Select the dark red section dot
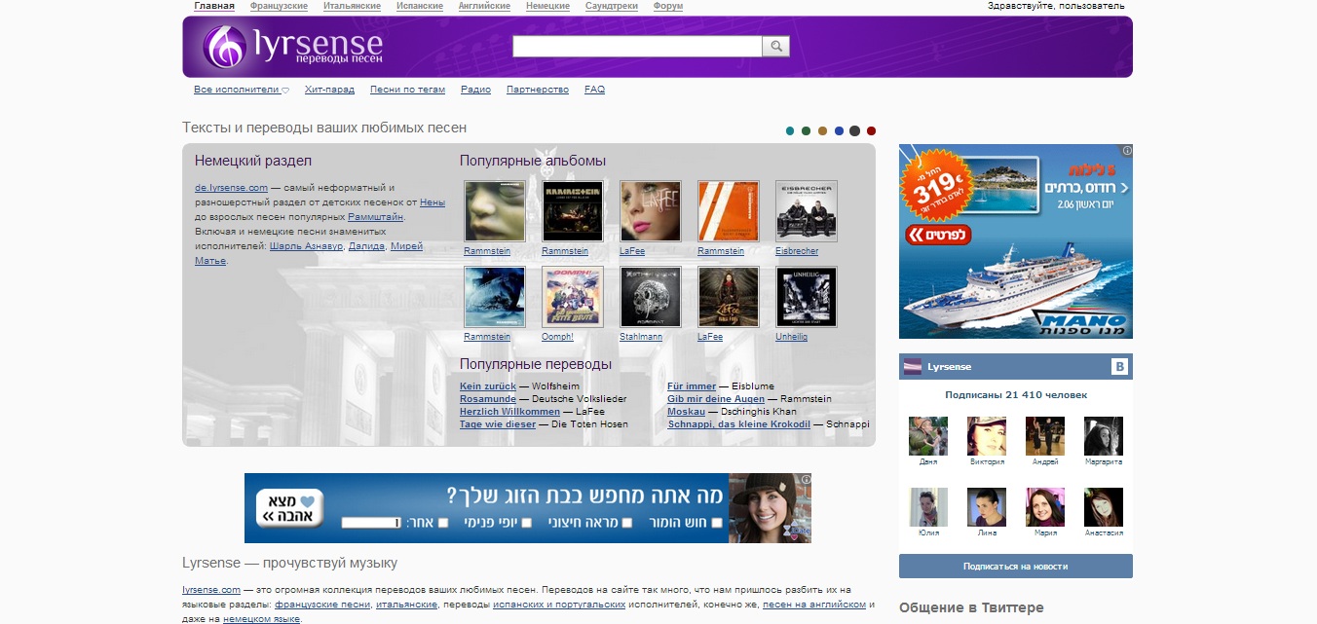The width and height of the screenshot is (1317, 624). [x=872, y=130]
